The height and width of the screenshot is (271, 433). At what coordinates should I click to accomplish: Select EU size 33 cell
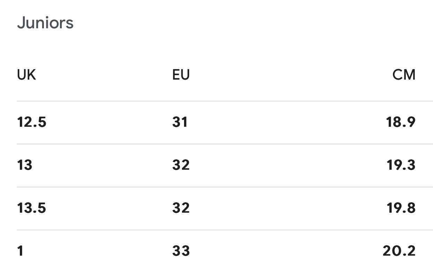pos(181,251)
